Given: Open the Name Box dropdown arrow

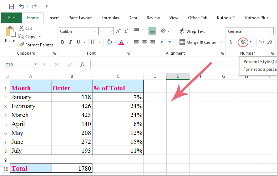Looking at the screenshot, I should [x=36, y=65].
